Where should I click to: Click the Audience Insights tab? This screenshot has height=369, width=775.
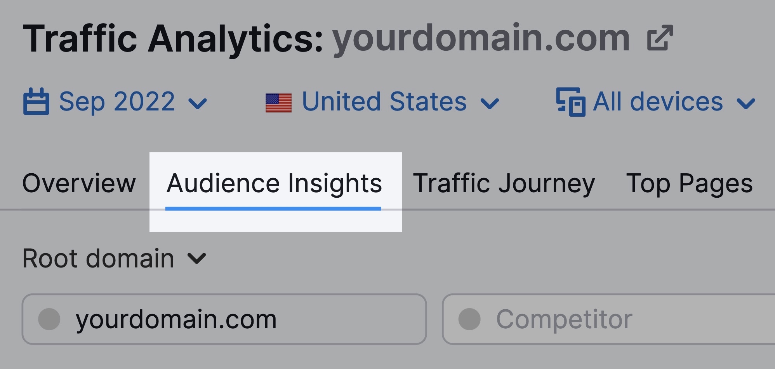(274, 182)
